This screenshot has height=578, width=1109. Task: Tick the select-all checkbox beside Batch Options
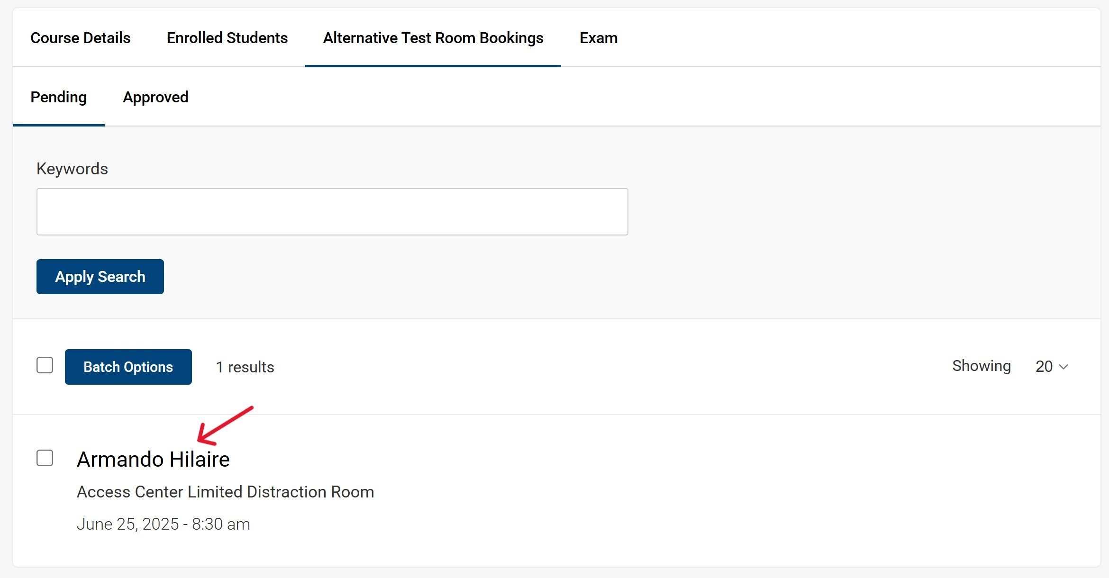45,365
